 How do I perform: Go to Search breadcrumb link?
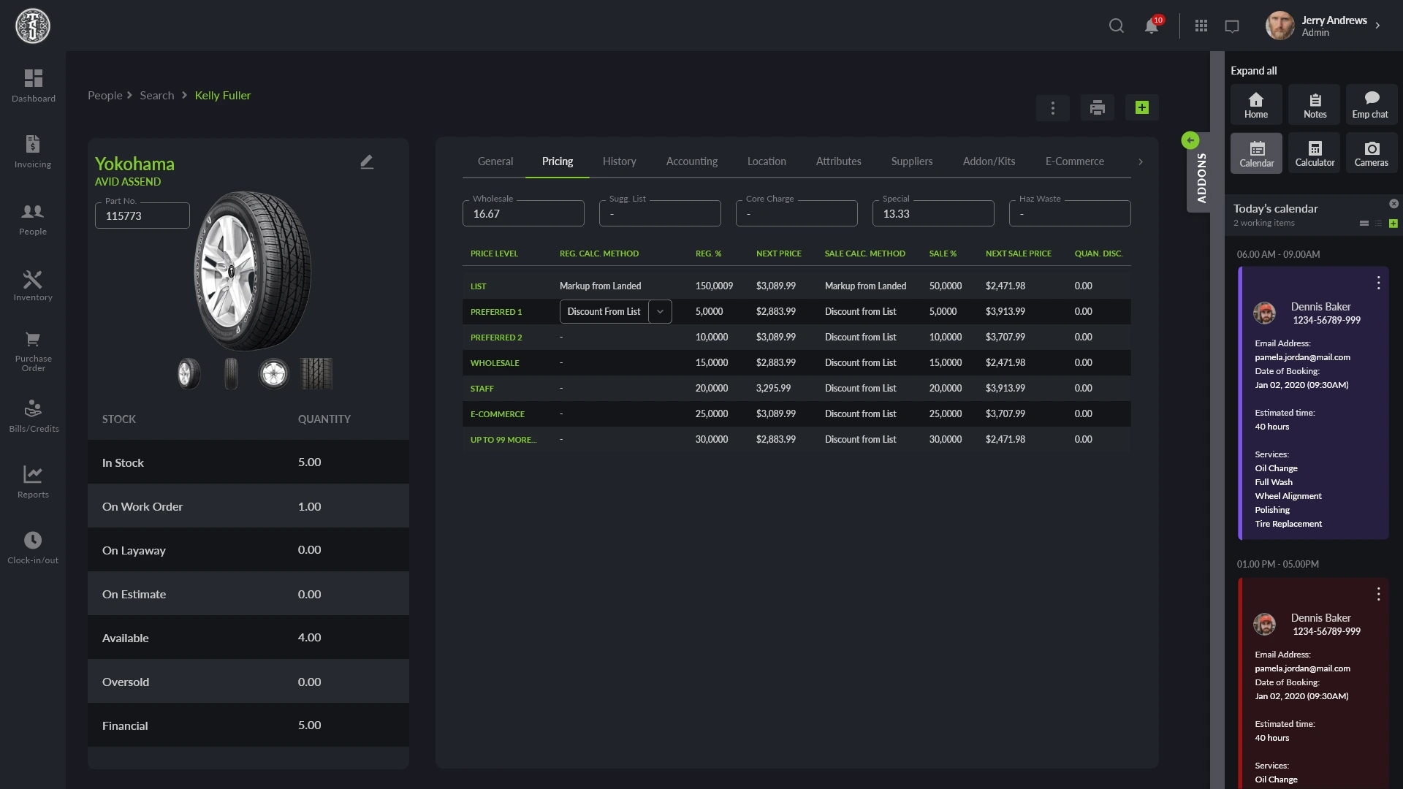156,96
